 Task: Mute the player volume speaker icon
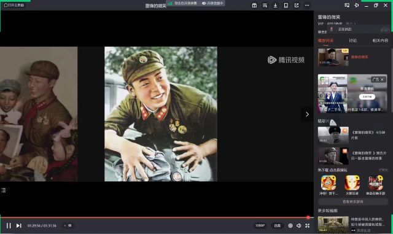coord(299,225)
